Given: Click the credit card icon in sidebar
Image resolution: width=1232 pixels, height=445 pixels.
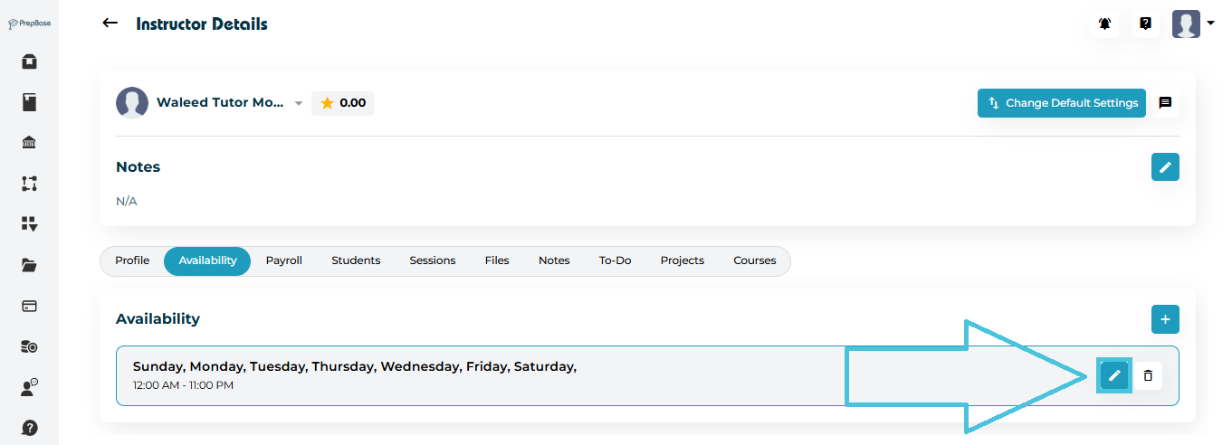Looking at the screenshot, I should (29, 306).
